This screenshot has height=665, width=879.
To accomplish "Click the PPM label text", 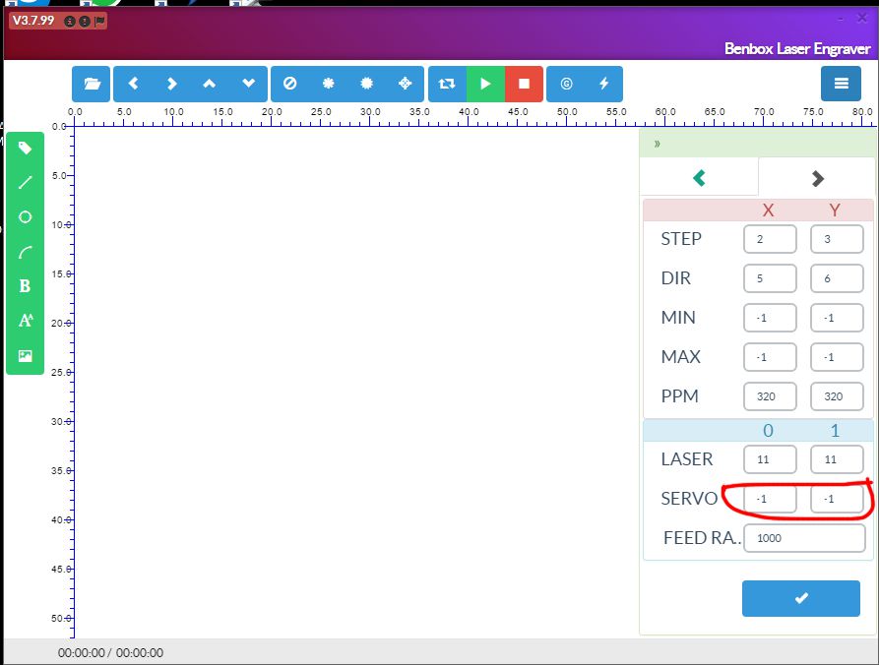I will tap(679, 396).
